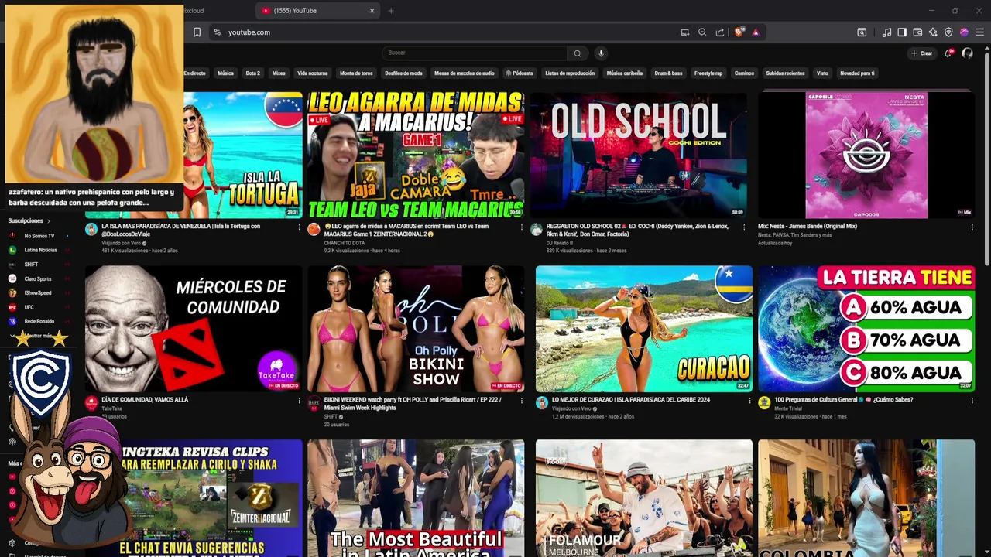The height and width of the screenshot is (557, 991).
Task: Select the Drum & bass filter chip
Action: pos(669,73)
